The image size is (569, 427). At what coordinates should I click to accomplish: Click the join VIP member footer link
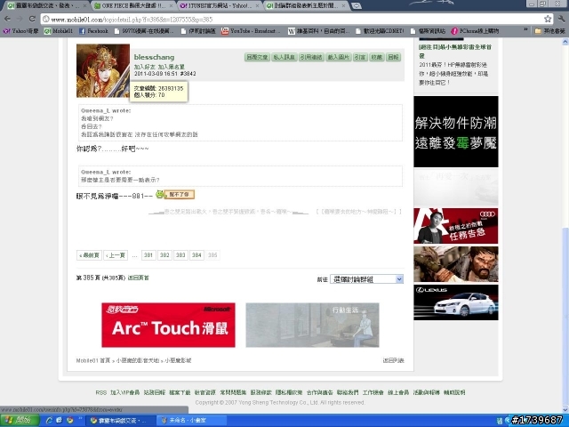[x=124, y=392]
